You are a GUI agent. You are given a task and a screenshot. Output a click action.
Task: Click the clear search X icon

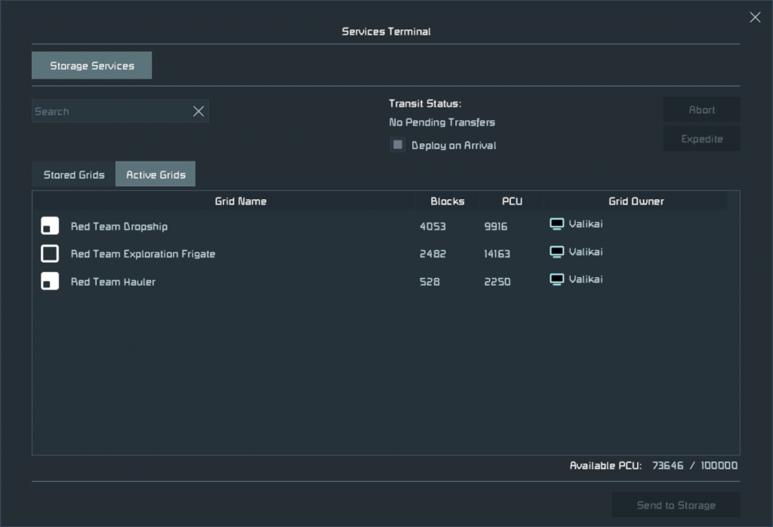coord(199,111)
